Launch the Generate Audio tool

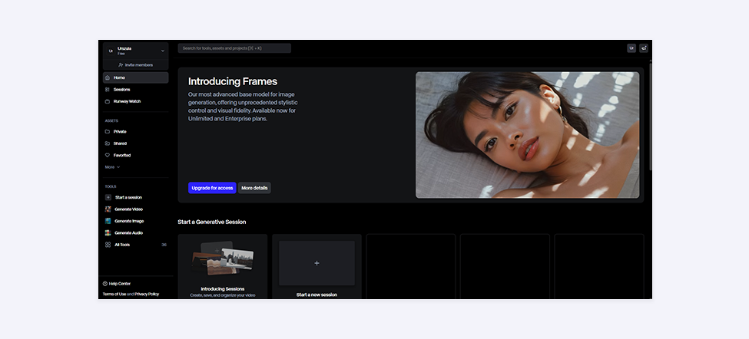coord(128,232)
